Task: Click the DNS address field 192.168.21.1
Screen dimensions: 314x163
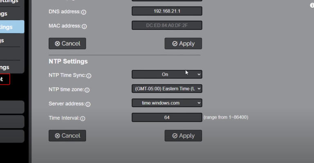Action: click(166, 11)
